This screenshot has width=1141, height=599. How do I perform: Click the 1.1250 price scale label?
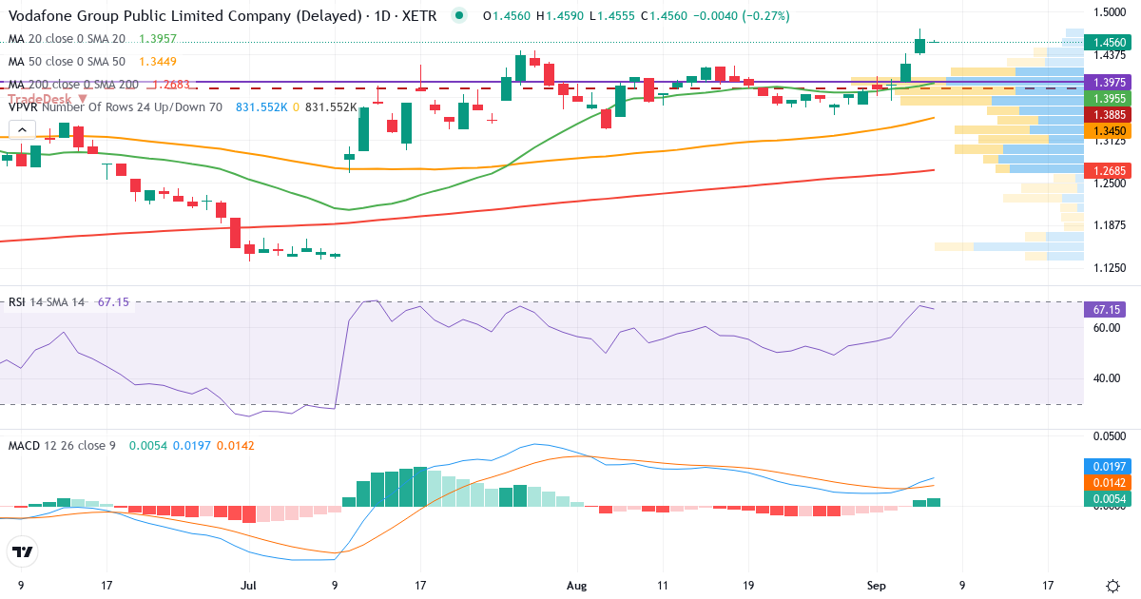coord(1109,268)
